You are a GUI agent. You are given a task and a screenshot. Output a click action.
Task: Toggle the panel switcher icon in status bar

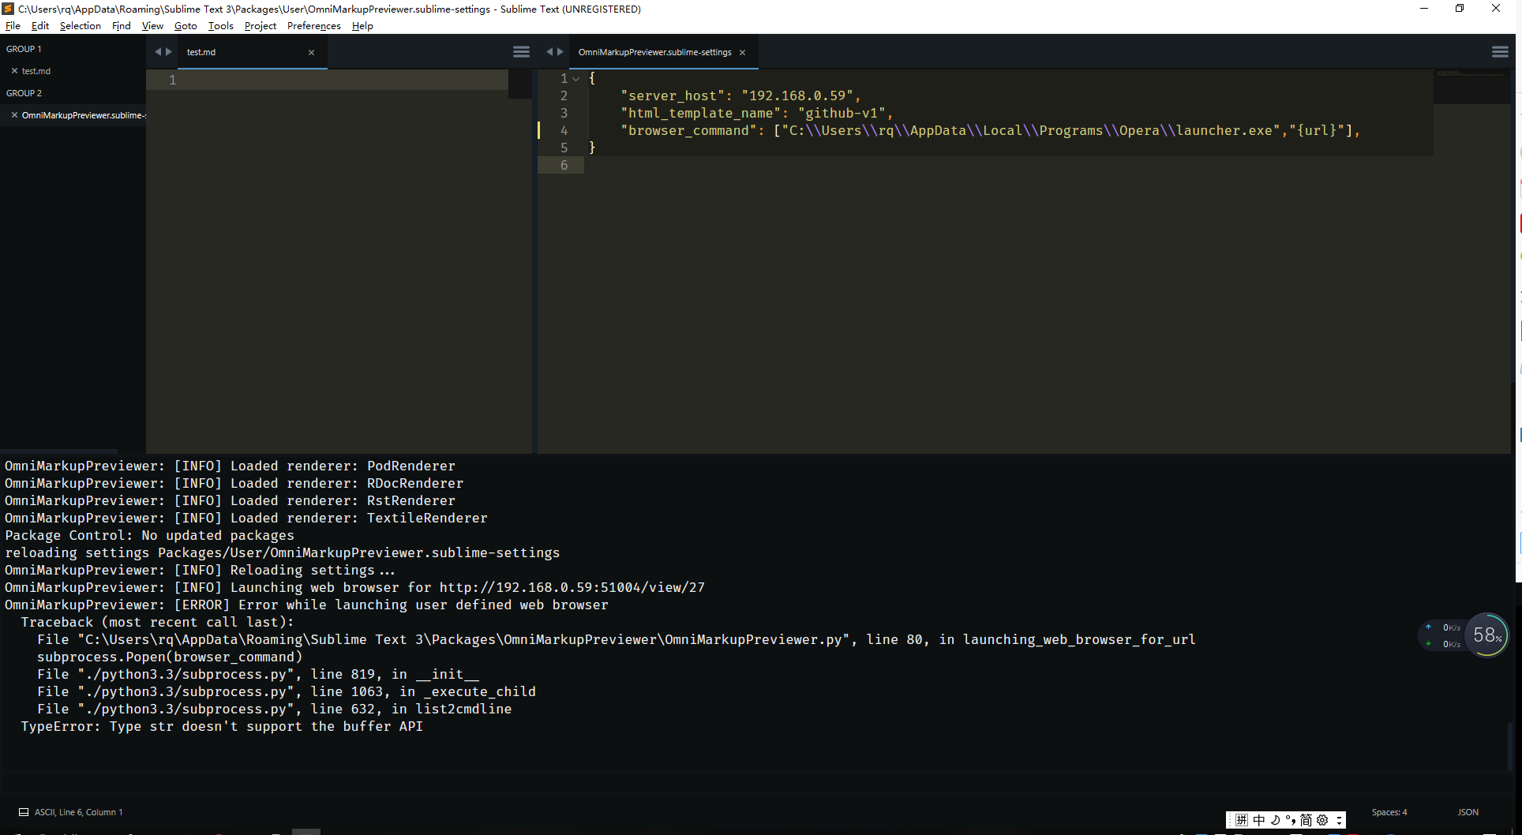click(24, 812)
